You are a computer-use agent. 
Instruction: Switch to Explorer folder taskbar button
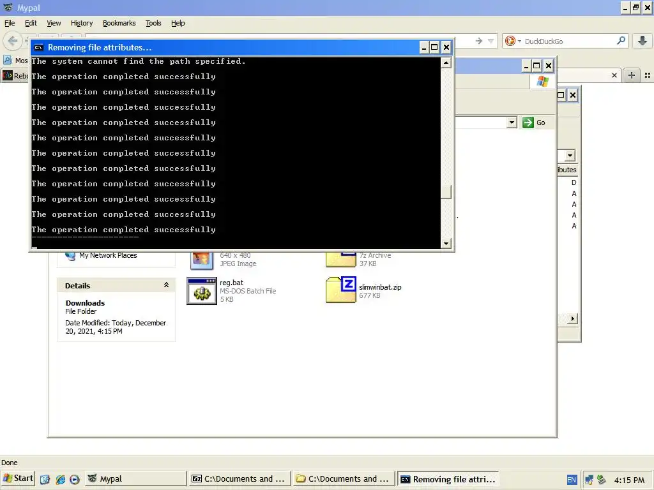click(x=343, y=479)
